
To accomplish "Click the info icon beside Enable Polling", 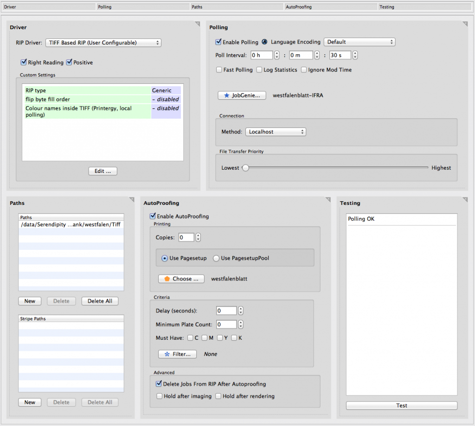I will (x=263, y=42).
